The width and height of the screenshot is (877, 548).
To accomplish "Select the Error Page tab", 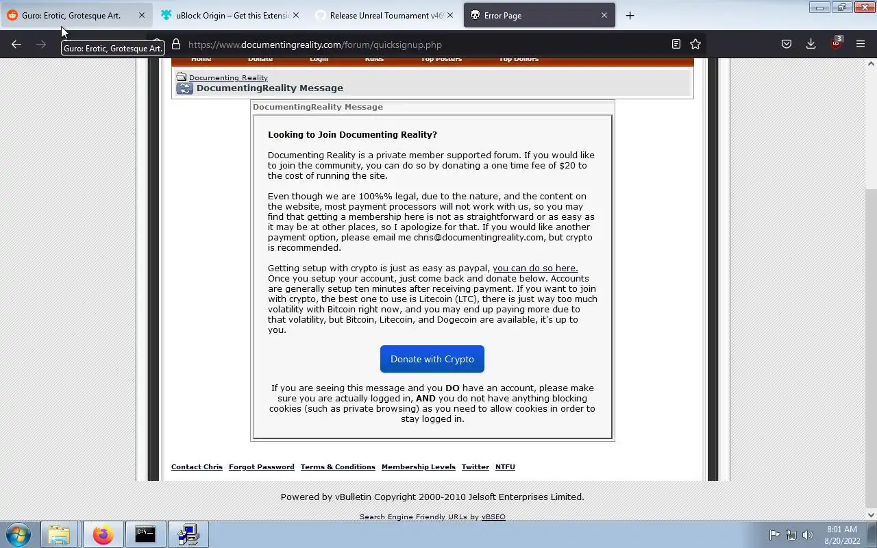I will click(x=539, y=15).
